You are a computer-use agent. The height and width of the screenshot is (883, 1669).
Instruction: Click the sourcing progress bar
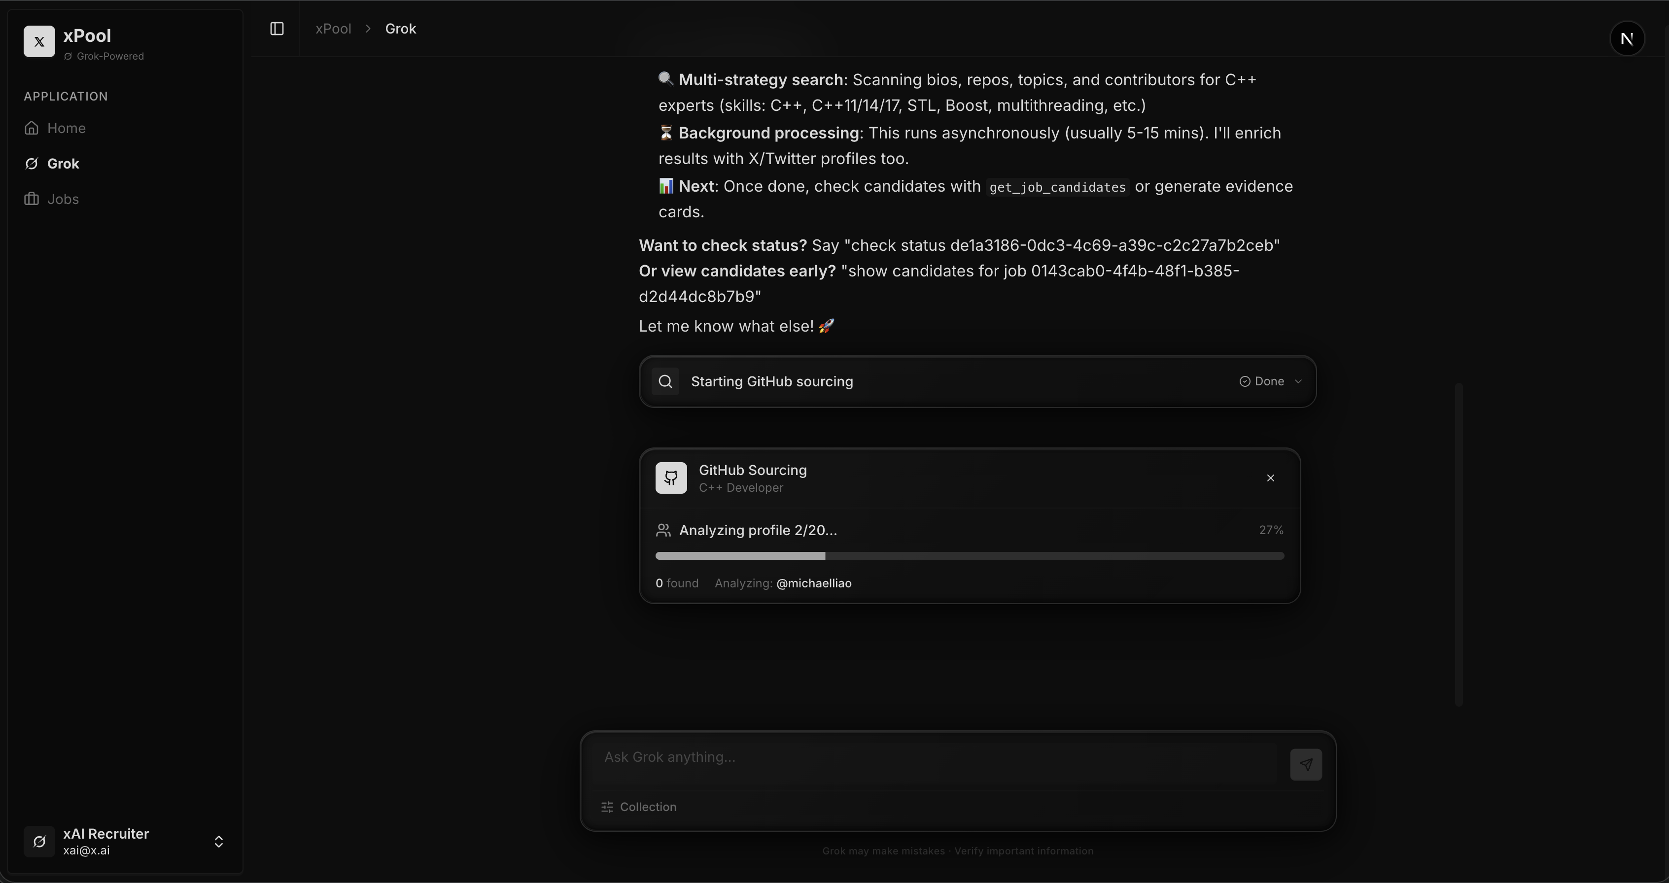click(x=969, y=556)
